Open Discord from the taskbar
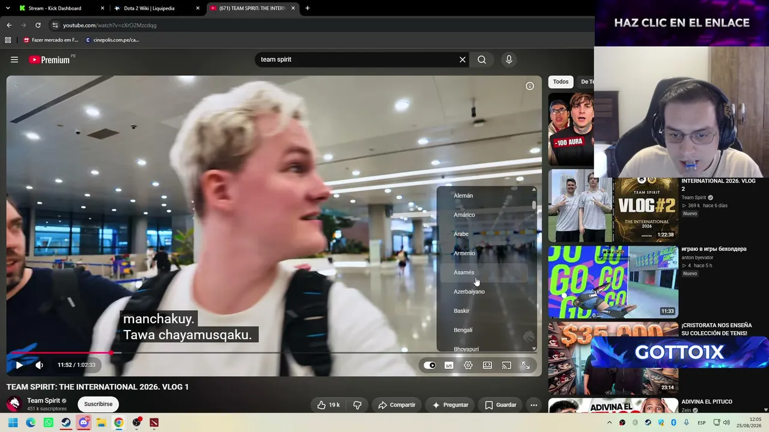Viewport: 769px width, 432px height. [x=84, y=422]
